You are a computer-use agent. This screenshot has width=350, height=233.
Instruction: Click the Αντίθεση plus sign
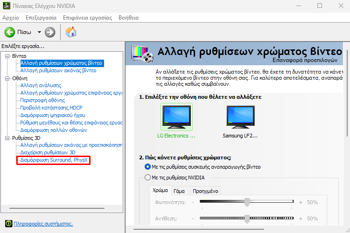click(x=301, y=219)
